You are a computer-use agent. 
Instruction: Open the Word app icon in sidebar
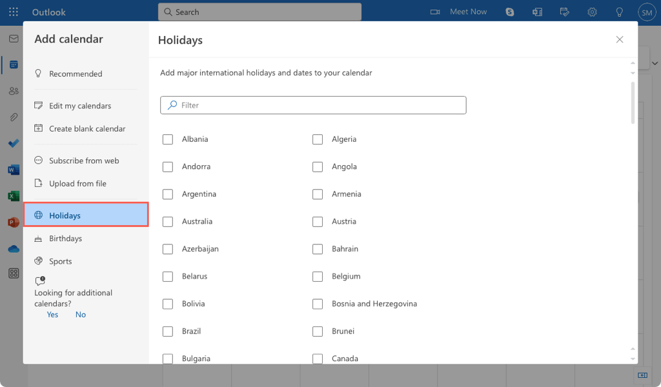click(14, 170)
